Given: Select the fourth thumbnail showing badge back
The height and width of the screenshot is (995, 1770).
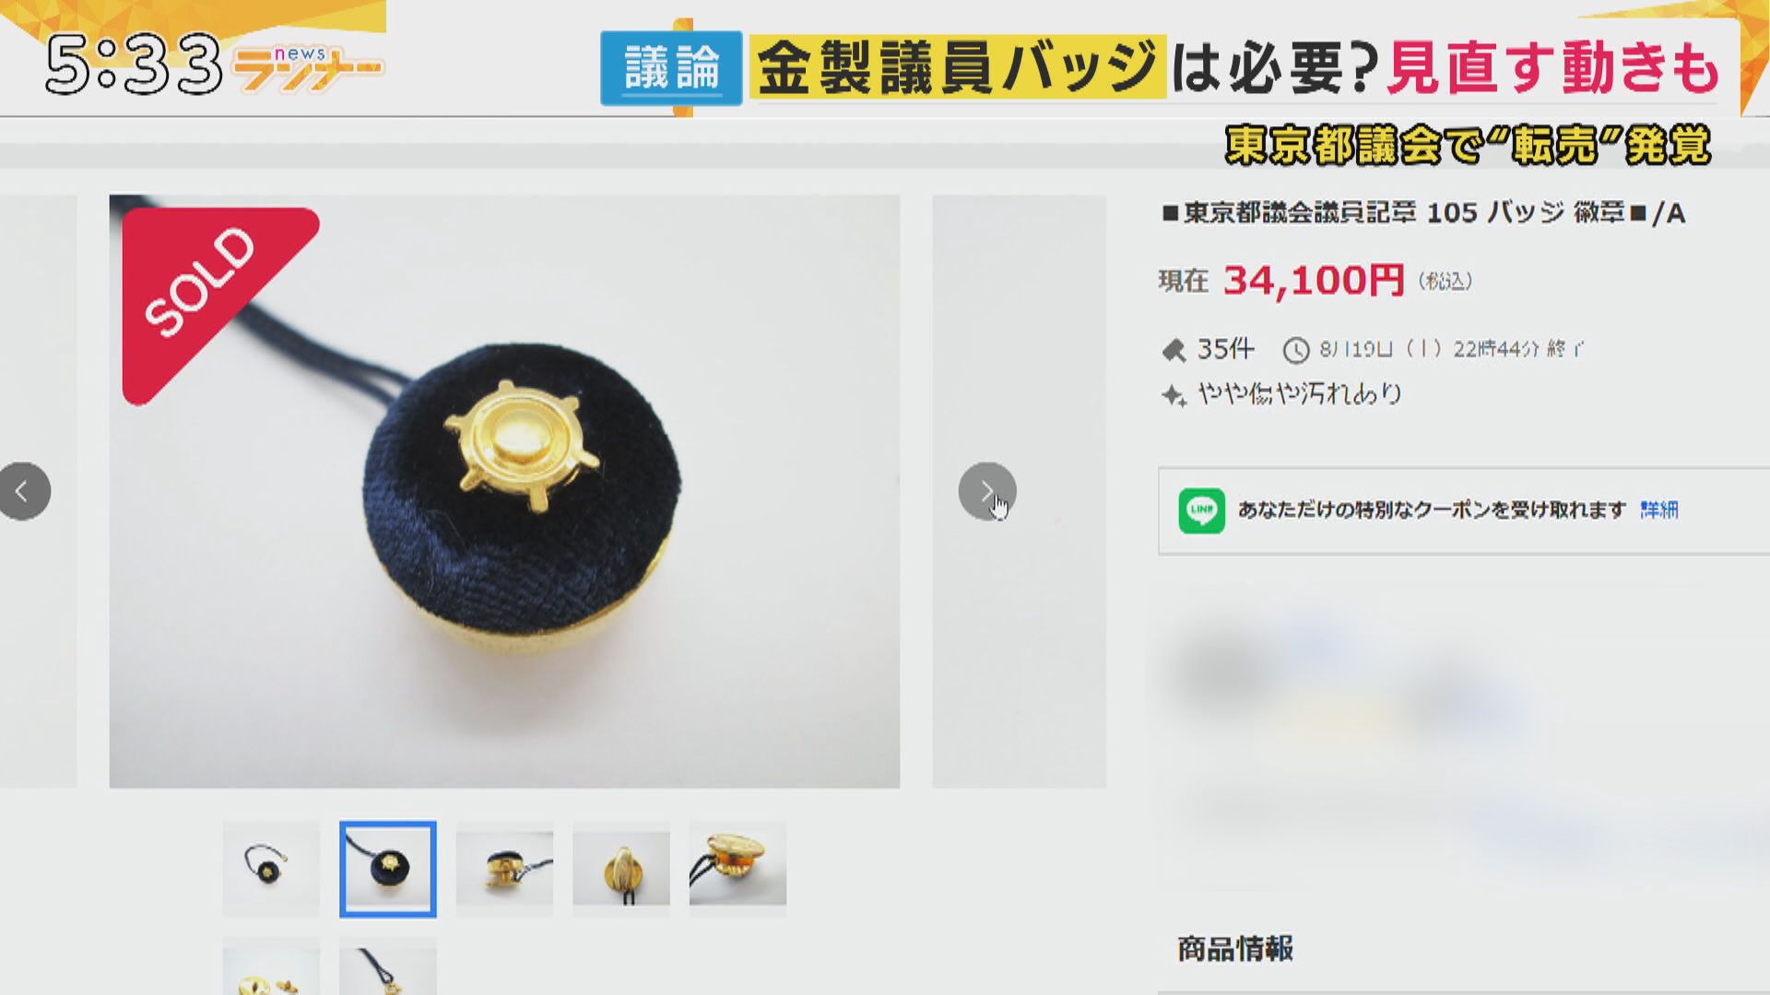Looking at the screenshot, I should coord(621,869).
